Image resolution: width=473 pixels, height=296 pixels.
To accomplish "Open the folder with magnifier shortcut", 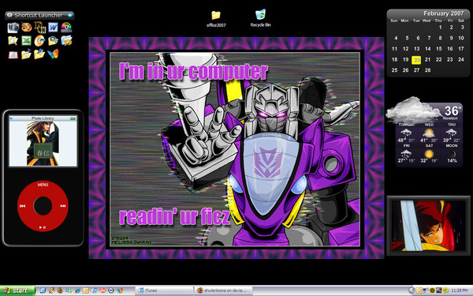I will point(13,40).
